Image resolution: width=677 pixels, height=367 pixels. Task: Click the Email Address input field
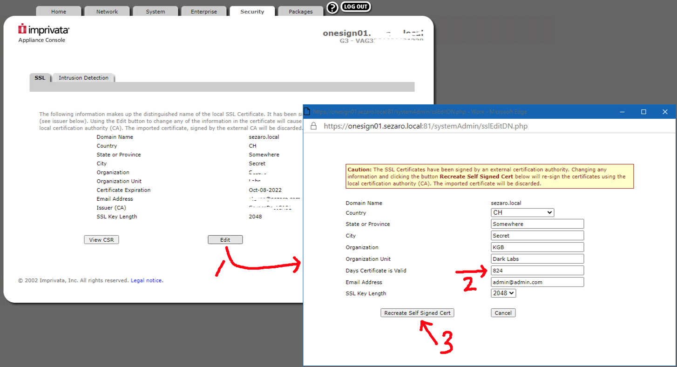coord(537,282)
